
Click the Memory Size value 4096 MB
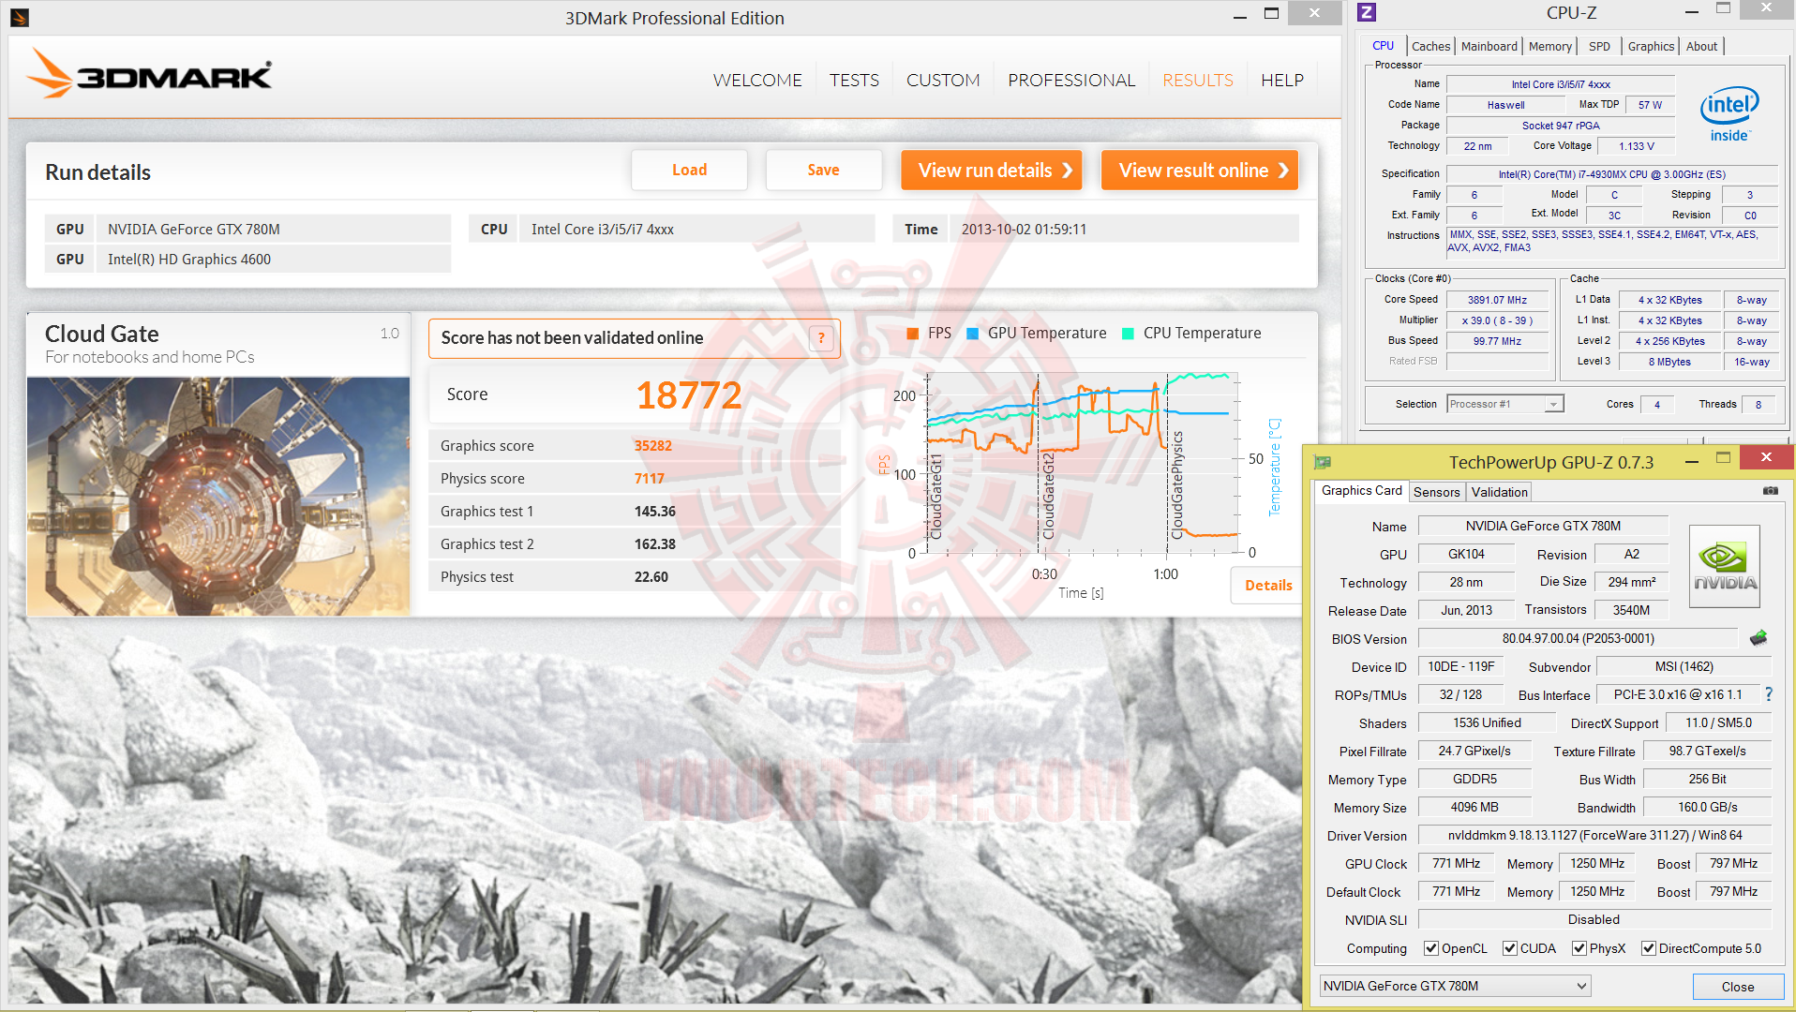[1474, 807]
